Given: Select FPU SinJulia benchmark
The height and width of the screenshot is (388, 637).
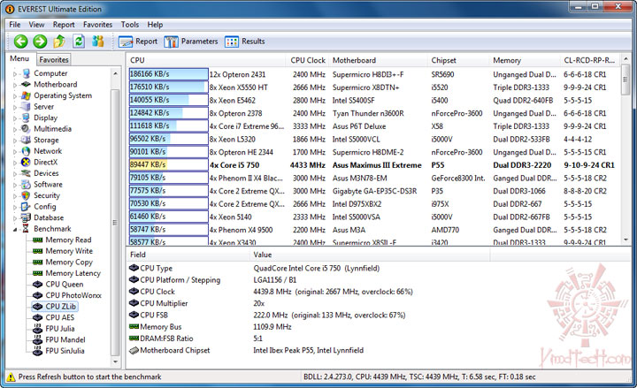Looking at the screenshot, I should point(65,351).
